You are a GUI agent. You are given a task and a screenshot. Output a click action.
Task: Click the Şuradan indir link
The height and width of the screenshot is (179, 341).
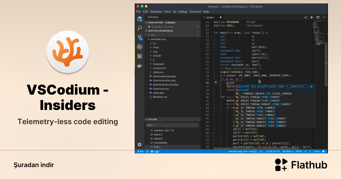(34, 165)
